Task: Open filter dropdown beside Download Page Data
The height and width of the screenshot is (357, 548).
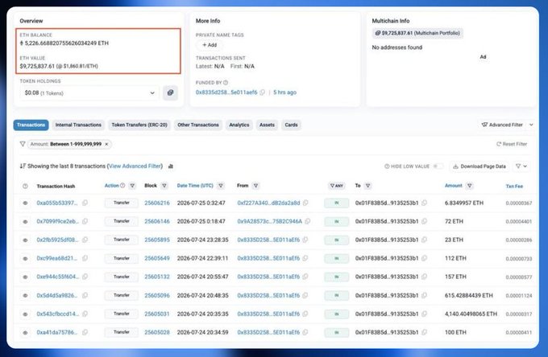Action: 521,166
